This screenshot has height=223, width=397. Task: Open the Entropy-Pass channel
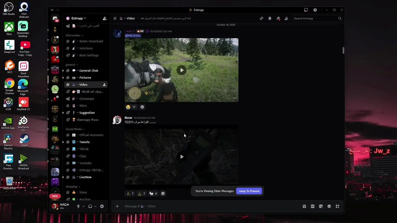[x=86, y=120]
